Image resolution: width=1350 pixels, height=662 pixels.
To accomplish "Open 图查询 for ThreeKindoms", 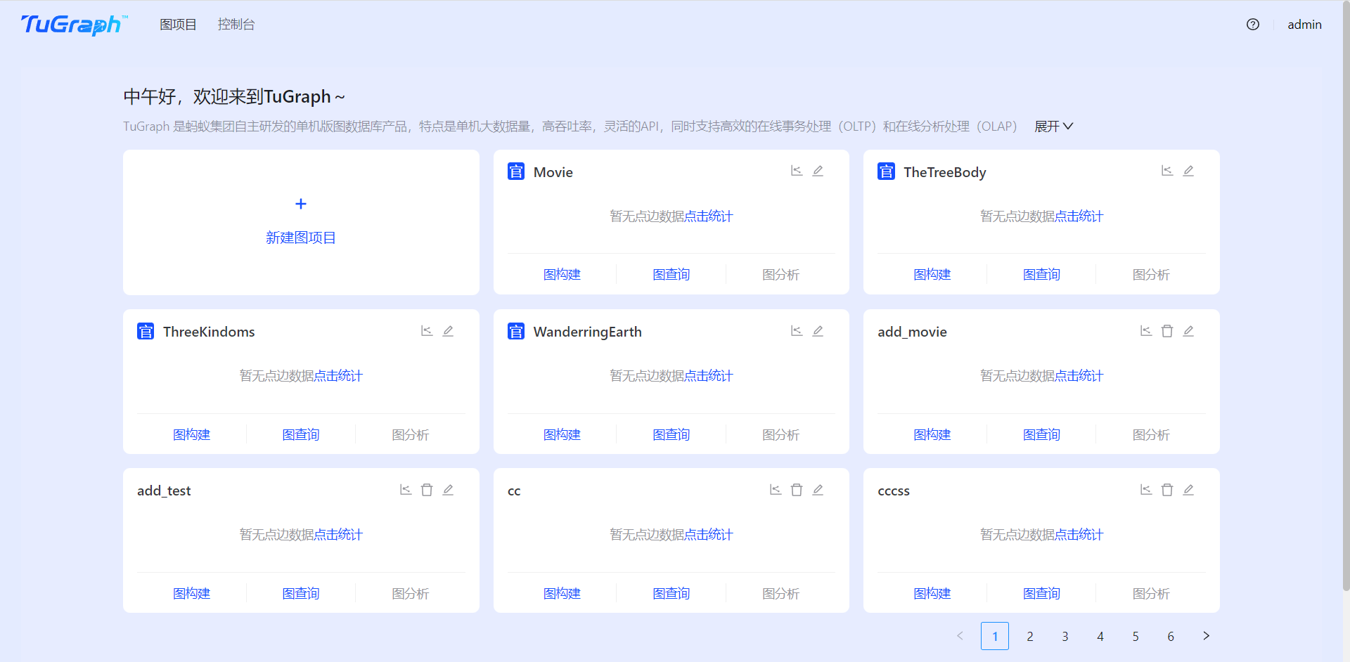I will click(x=301, y=435).
